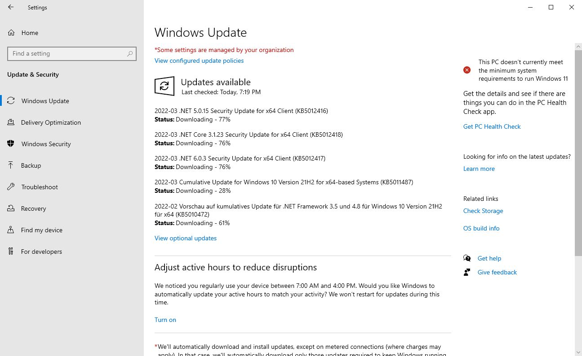
Task: Click the Give feedback person icon
Action: coord(467,272)
